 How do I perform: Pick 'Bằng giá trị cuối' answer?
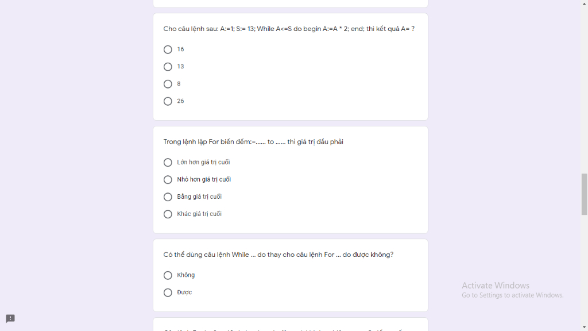168,197
